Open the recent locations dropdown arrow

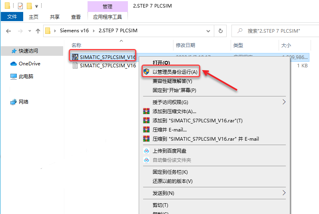click(x=30, y=31)
